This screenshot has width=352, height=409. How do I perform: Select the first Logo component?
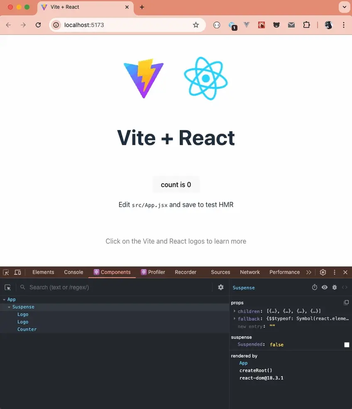click(x=23, y=314)
